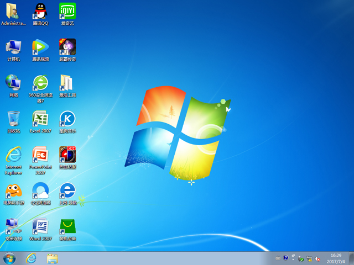Open the network status tray icon

tap(310, 258)
